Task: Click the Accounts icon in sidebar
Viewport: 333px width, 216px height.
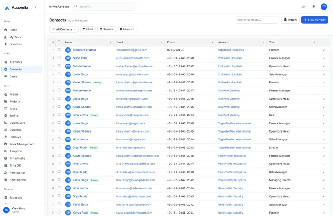Action: (5, 62)
